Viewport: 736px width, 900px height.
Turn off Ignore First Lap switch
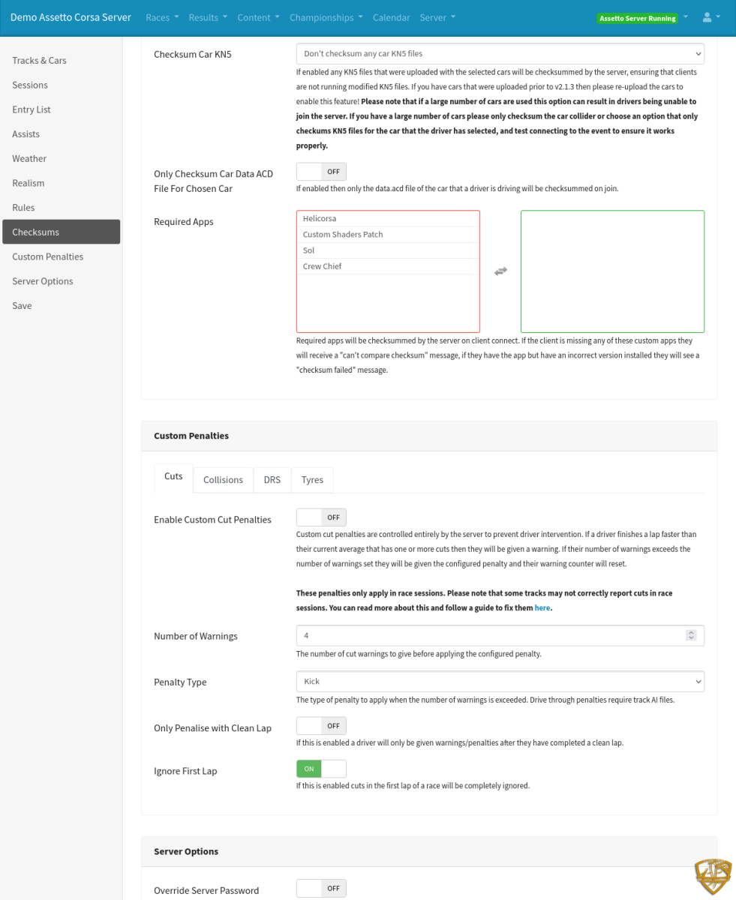[x=321, y=769]
